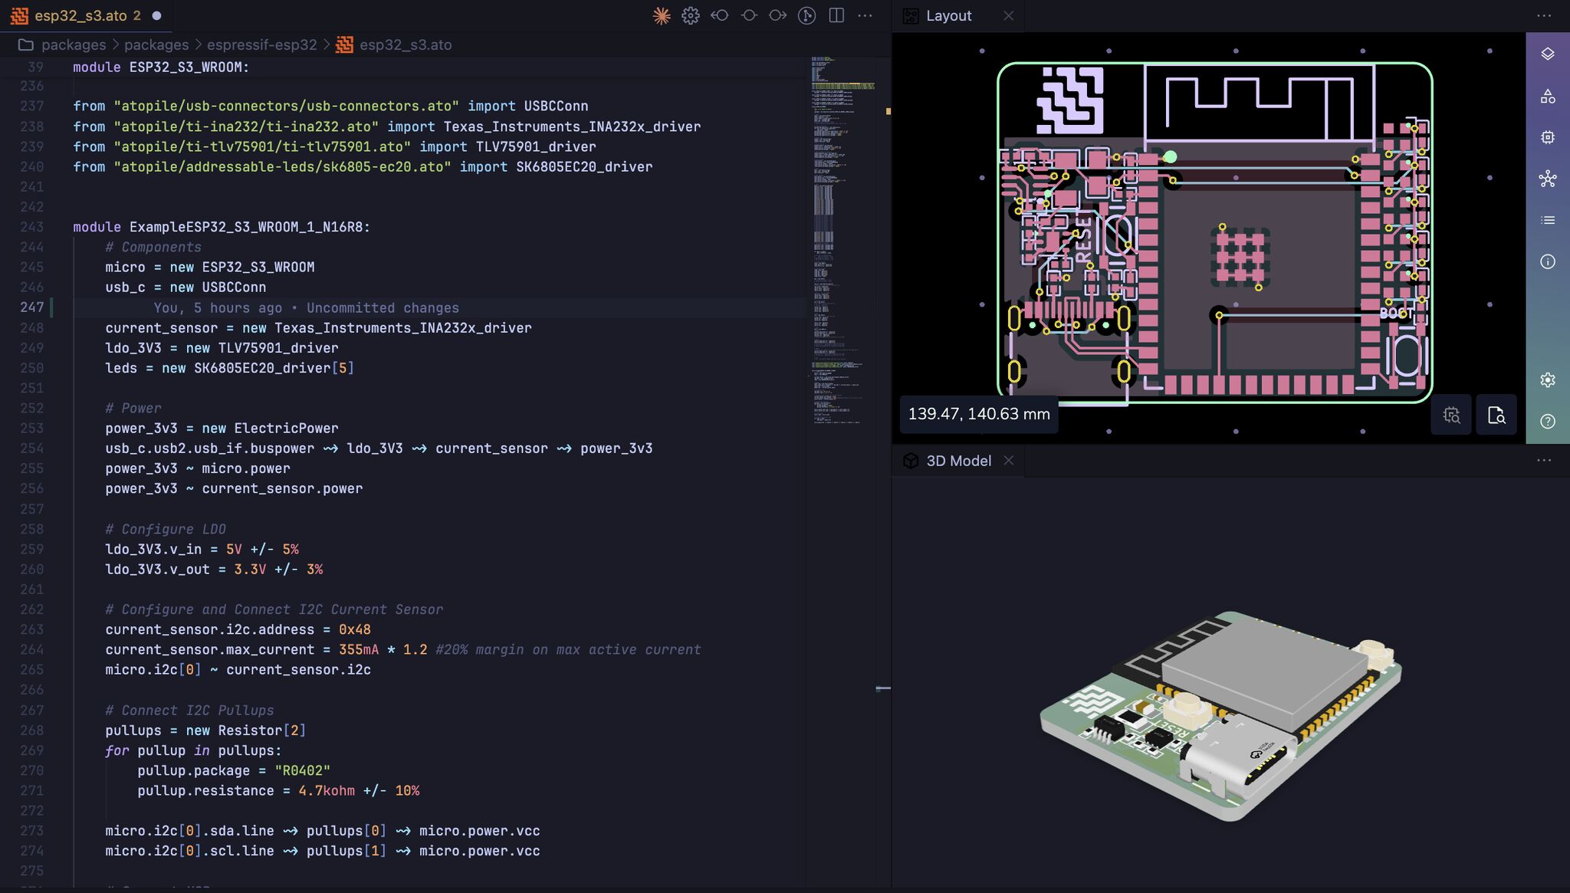
Task: Open the Layers panel in layout sidebar
Action: tap(1548, 54)
